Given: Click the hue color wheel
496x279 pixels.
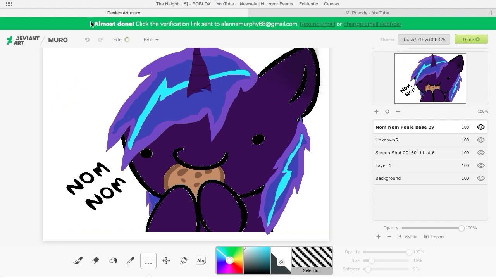Looking at the screenshot, I should [229, 260].
